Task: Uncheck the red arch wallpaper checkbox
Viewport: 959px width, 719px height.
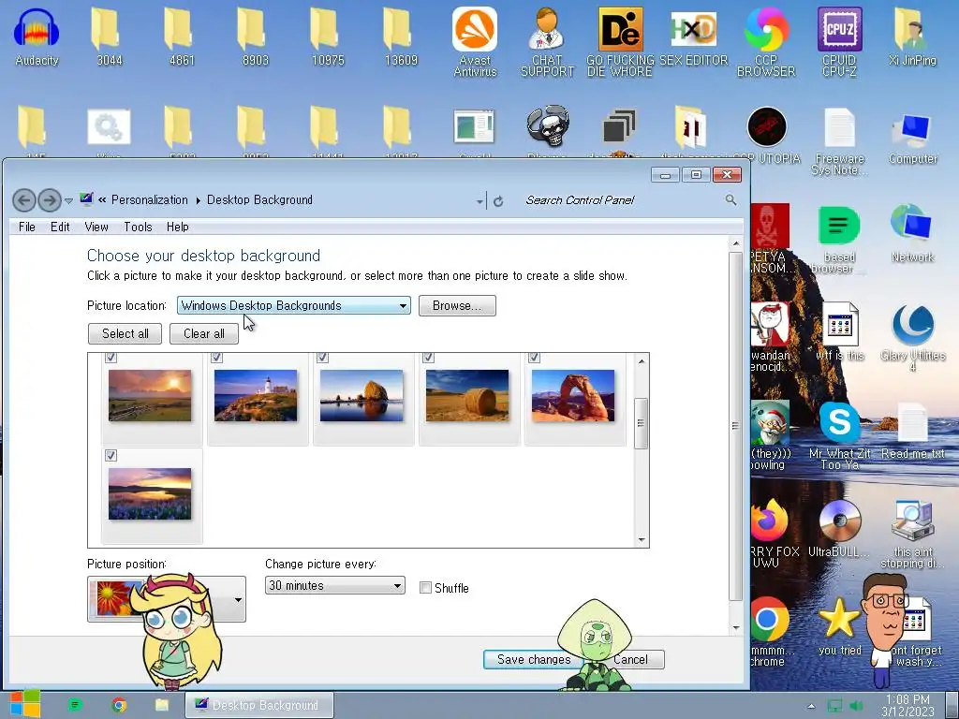Action: pyautogui.click(x=534, y=357)
